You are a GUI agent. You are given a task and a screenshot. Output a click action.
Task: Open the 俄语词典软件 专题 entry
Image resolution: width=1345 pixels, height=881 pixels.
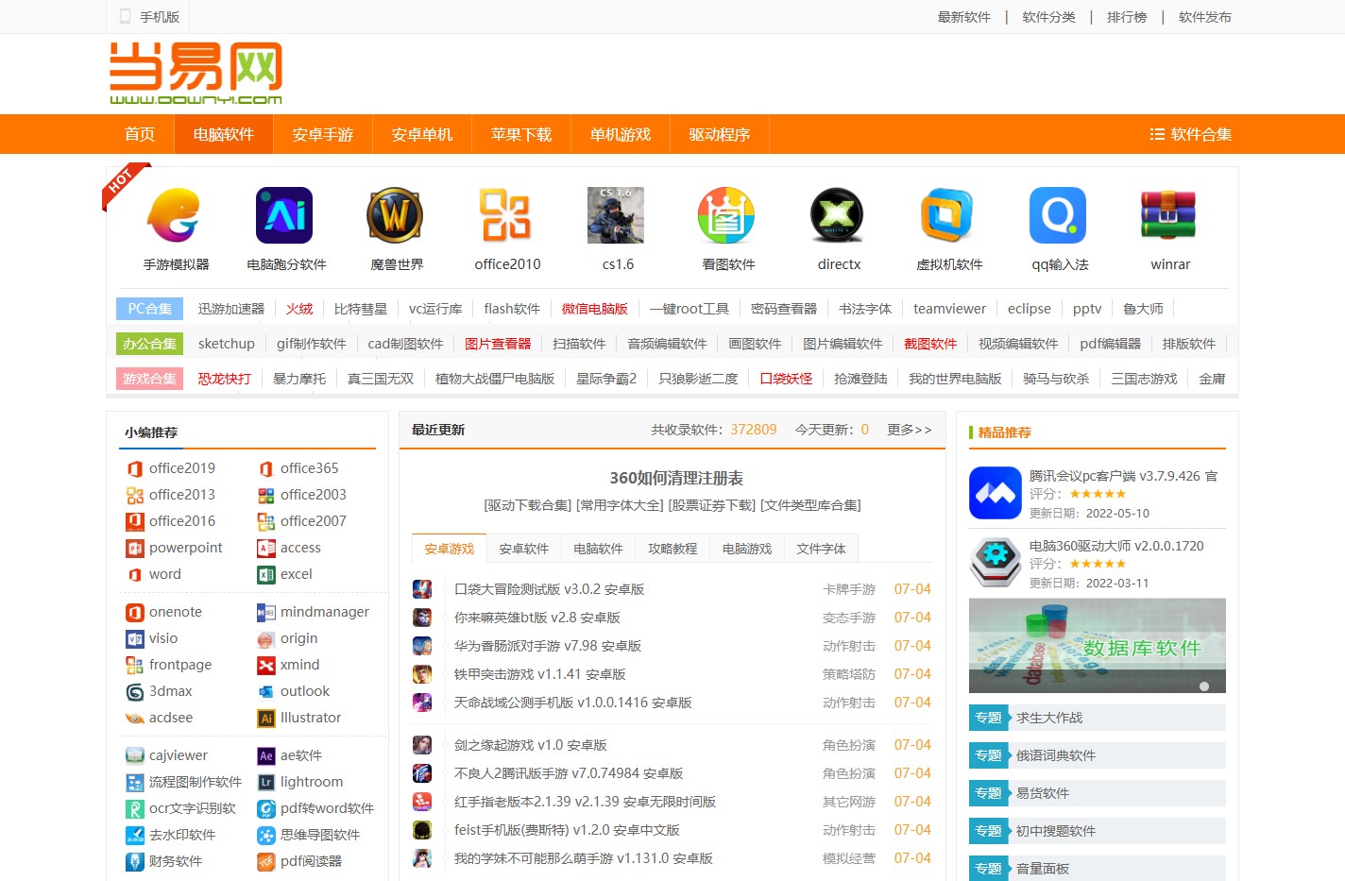tap(1098, 755)
